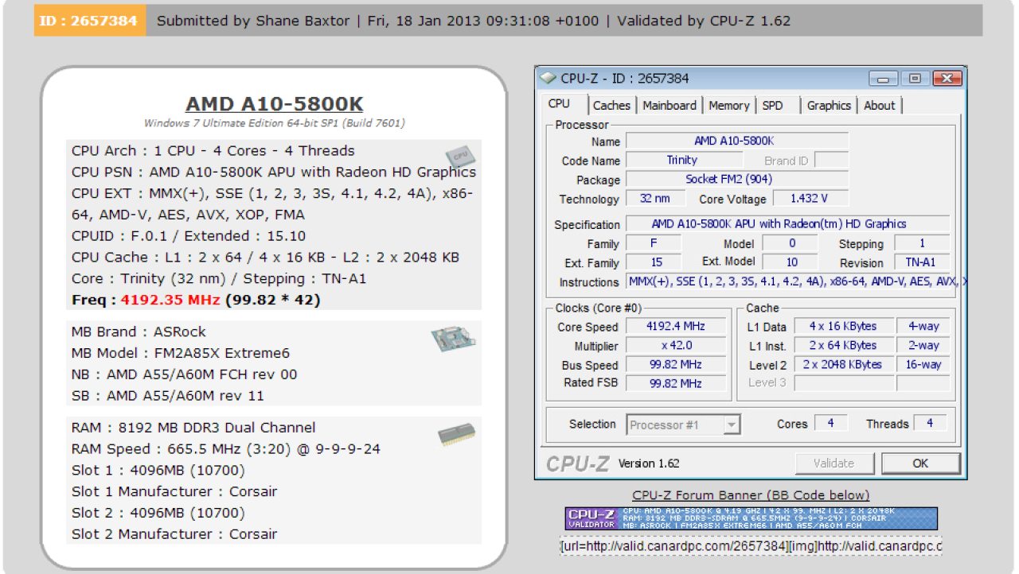
Task: Click the AMD A10-5800K heading link
Action: 274,104
